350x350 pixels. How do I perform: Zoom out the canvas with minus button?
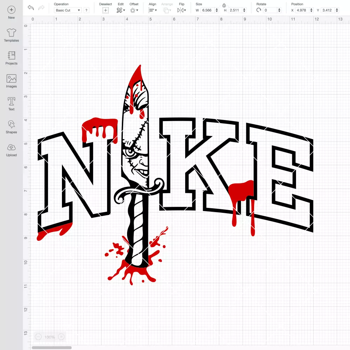tap(38, 337)
